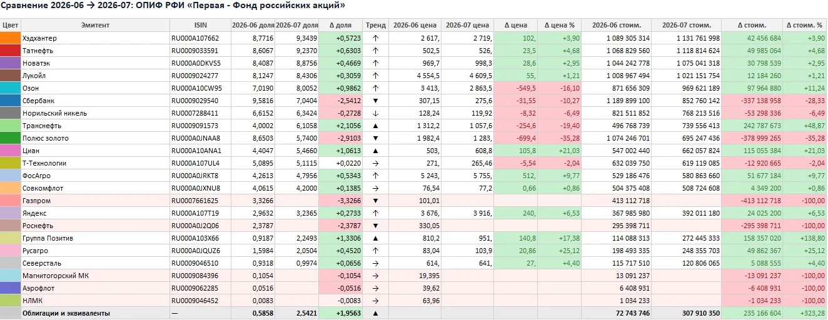This screenshot has width=828, height=320.
Task: Click the right-arrow trend icon for Аэрофлот
Action: point(375,288)
